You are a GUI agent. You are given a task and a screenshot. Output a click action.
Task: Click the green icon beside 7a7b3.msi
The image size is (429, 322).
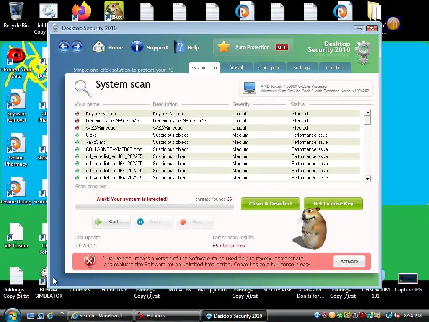click(x=77, y=142)
